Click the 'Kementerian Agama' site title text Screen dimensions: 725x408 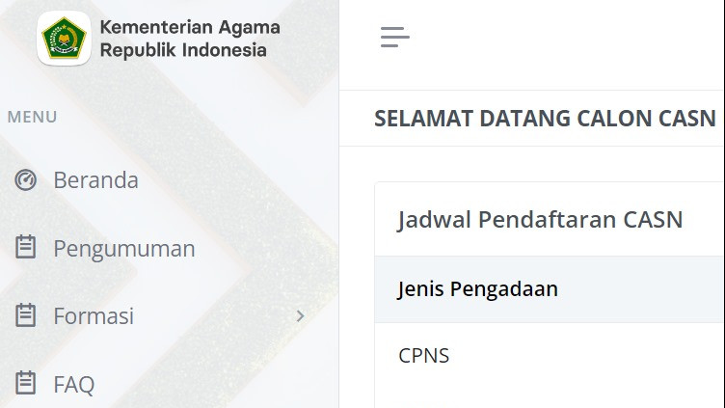189,27
